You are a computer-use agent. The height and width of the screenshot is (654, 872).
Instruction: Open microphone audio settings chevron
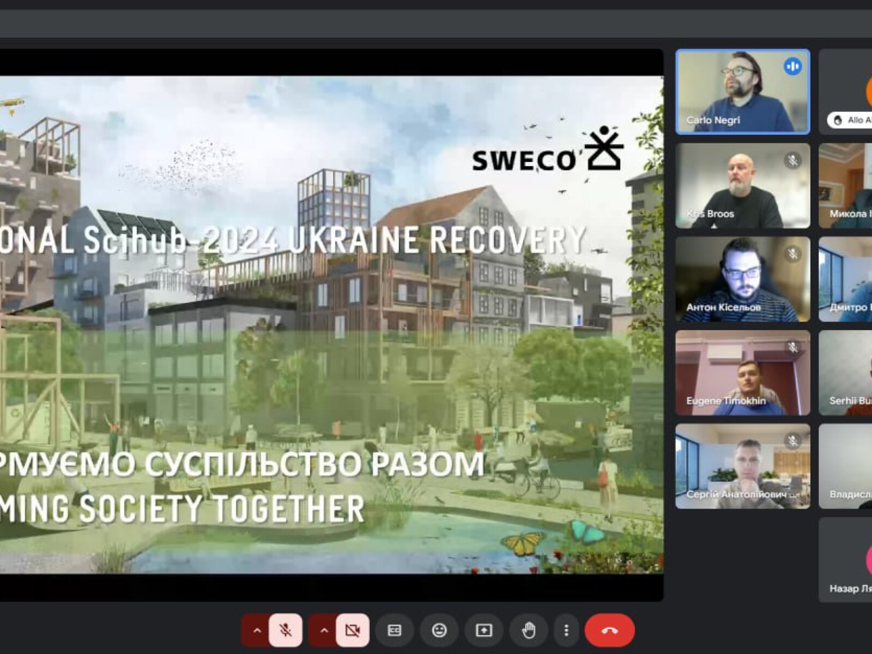click(x=257, y=631)
